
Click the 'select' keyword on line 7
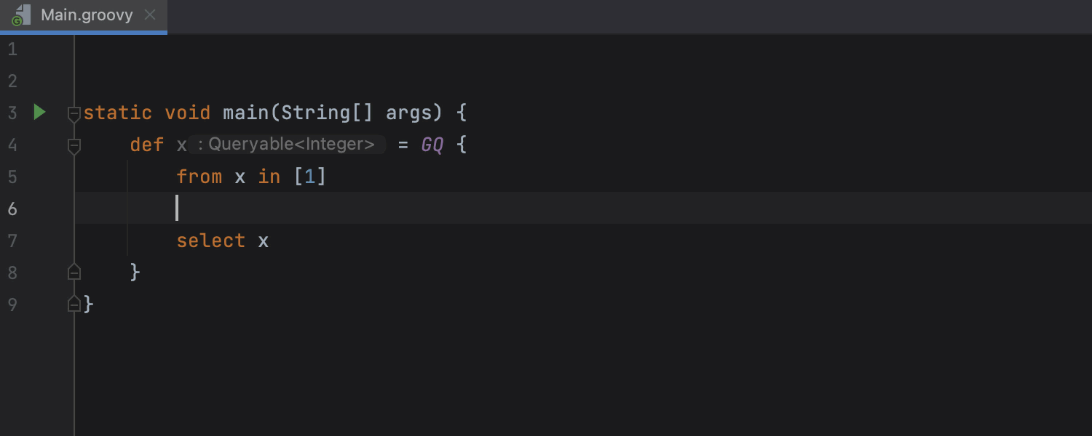211,241
